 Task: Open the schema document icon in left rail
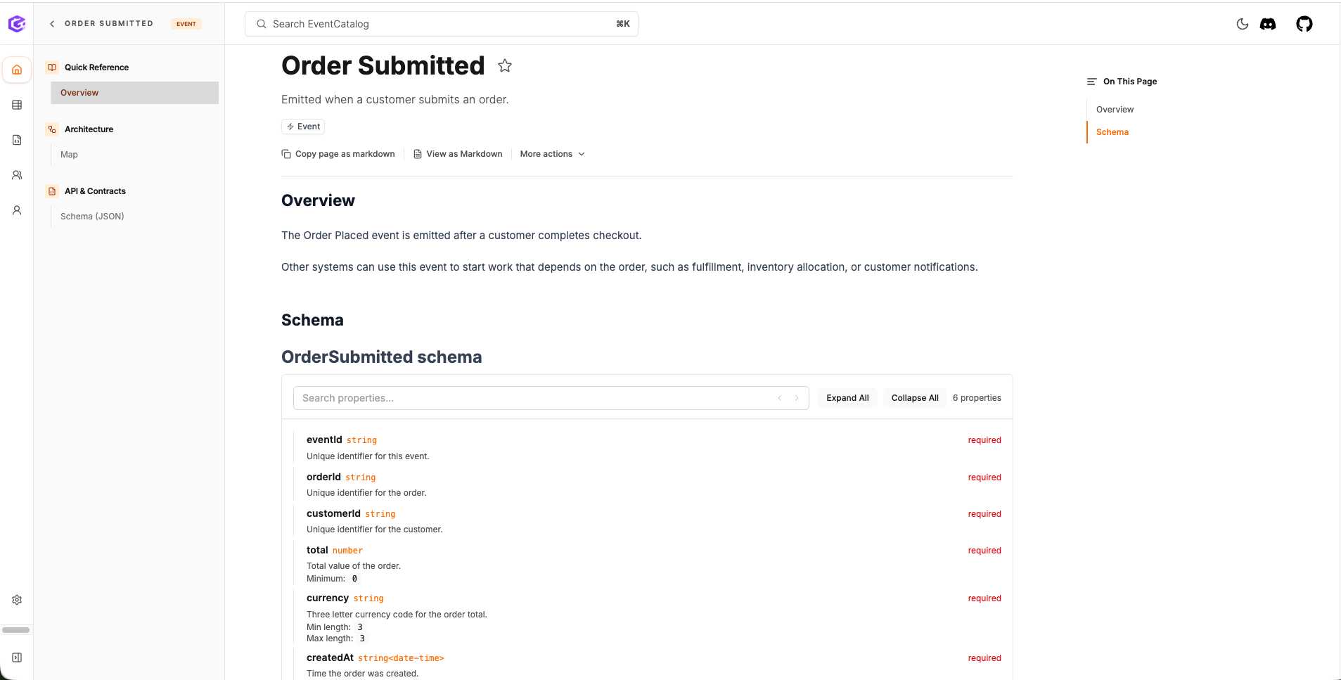click(17, 140)
